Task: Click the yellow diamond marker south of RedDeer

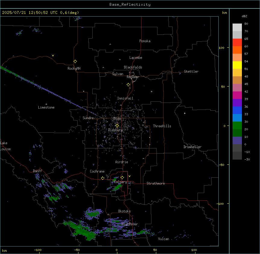Action: coord(128,85)
